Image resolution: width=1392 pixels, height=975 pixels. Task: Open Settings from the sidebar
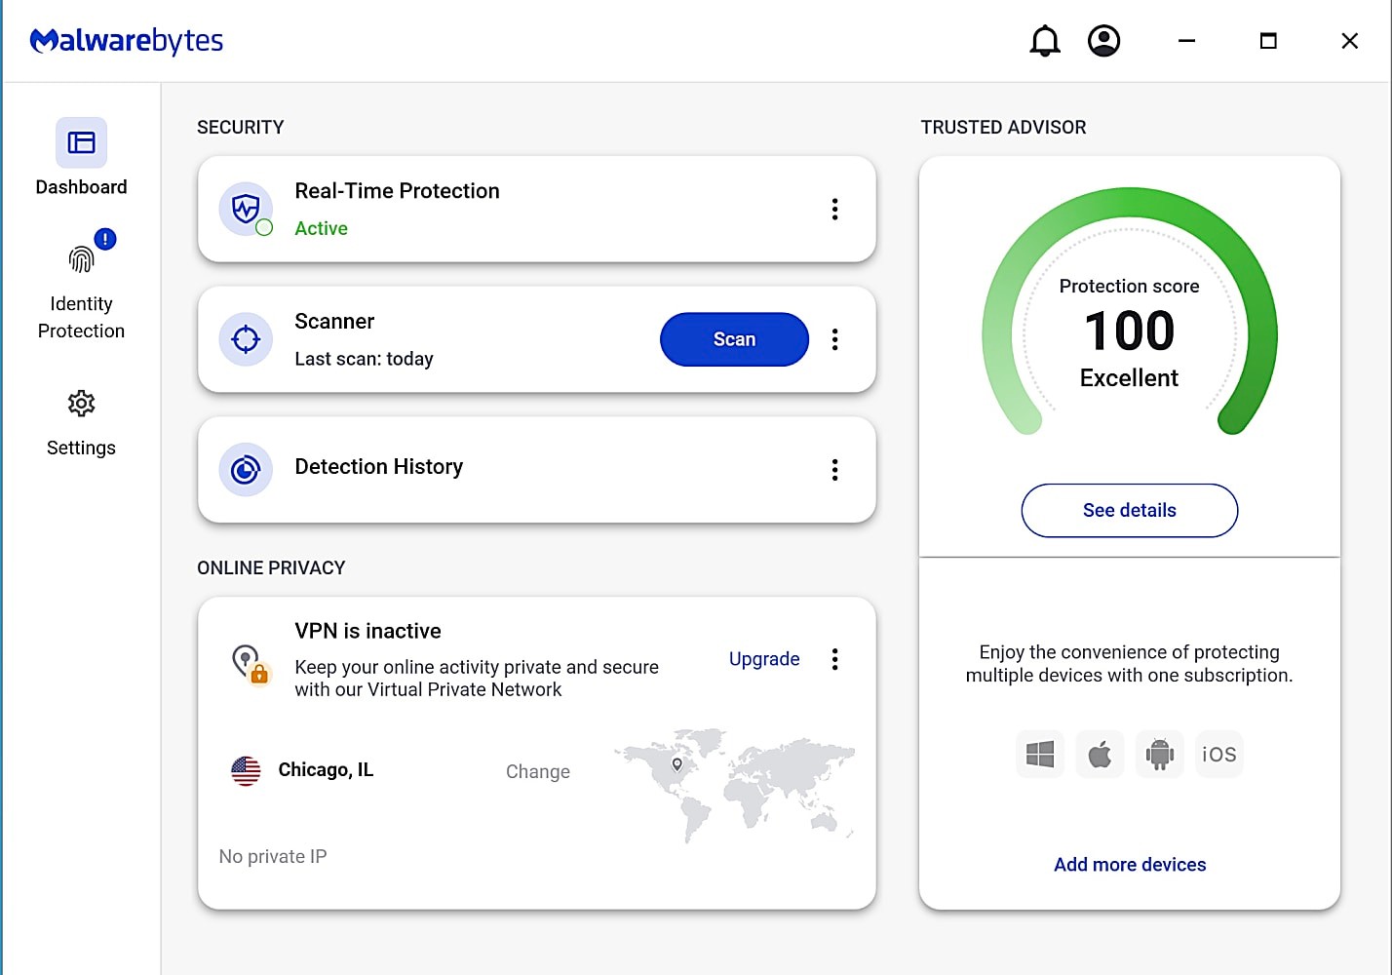[81, 422]
